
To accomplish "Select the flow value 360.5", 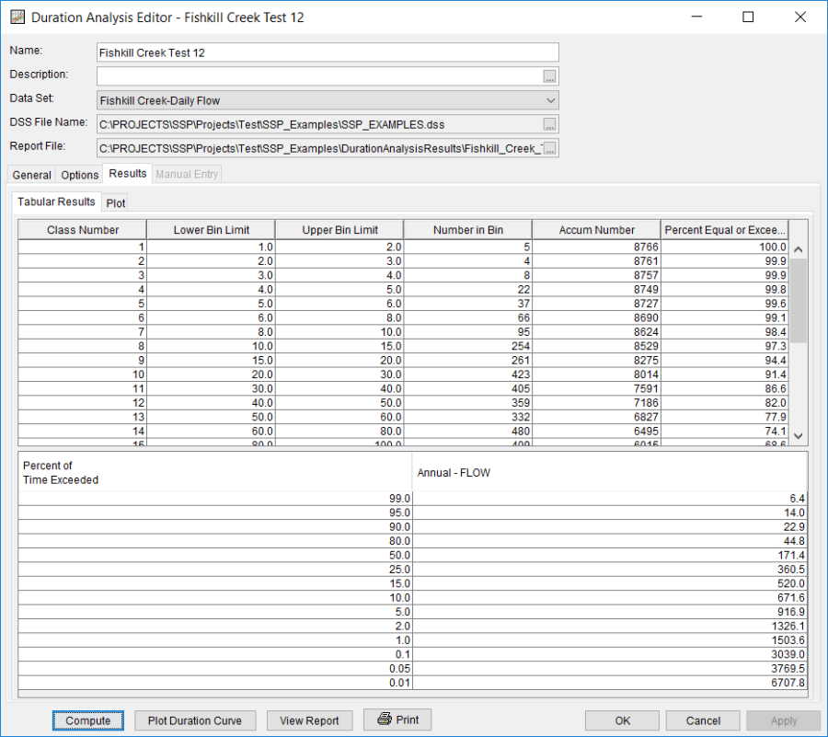I will pos(610,570).
